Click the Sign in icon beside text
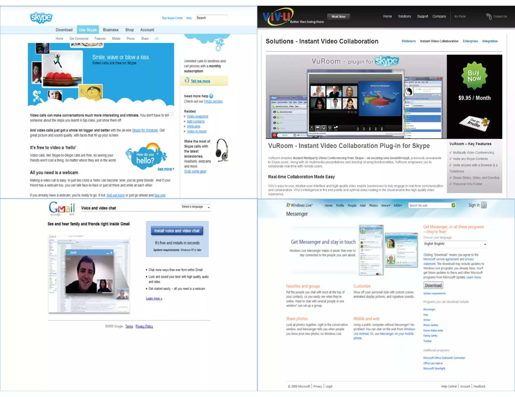 pyautogui.click(x=484, y=205)
